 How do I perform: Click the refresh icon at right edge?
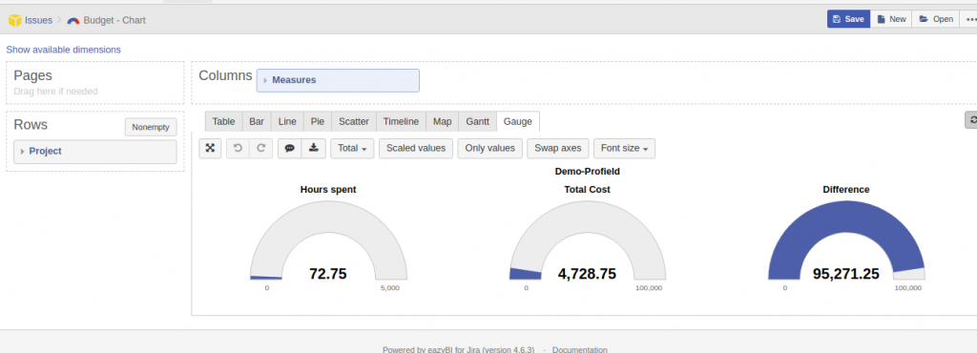971,120
